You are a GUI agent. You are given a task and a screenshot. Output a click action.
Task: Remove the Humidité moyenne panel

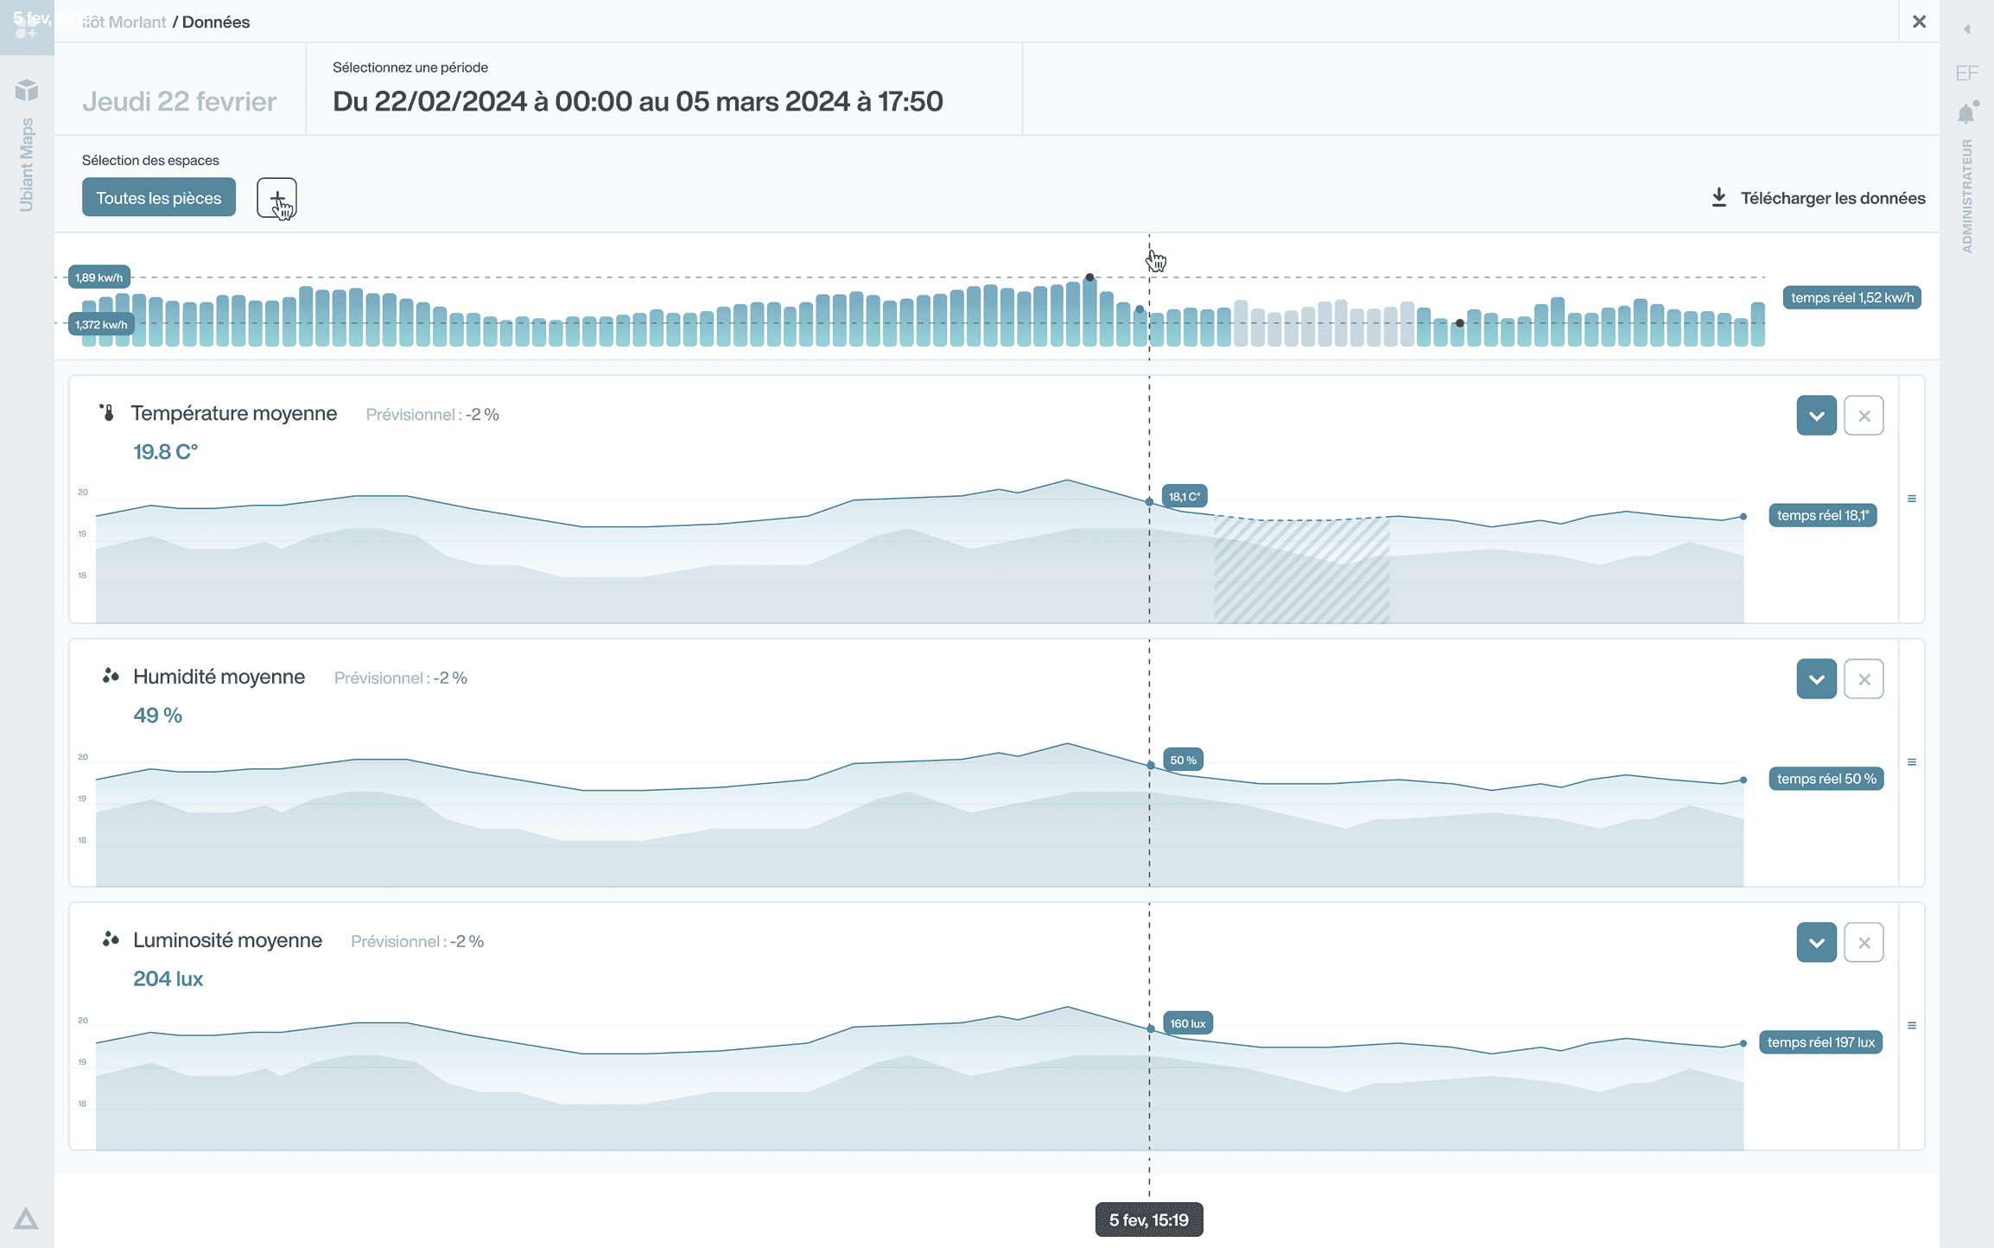click(x=1864, y=679)
